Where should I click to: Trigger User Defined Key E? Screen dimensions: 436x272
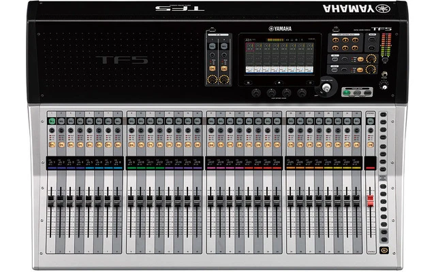[345, 48]
